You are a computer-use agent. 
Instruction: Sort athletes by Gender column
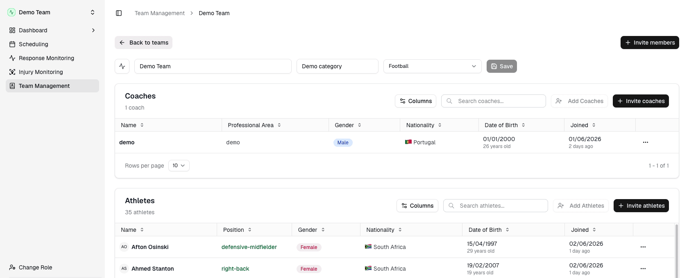tap(311, 230)
